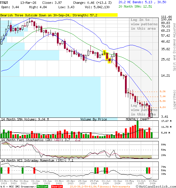Screen dimensions: 176x188
Task: Click the Volume By Price label
Action: click(x=94, y=119)
